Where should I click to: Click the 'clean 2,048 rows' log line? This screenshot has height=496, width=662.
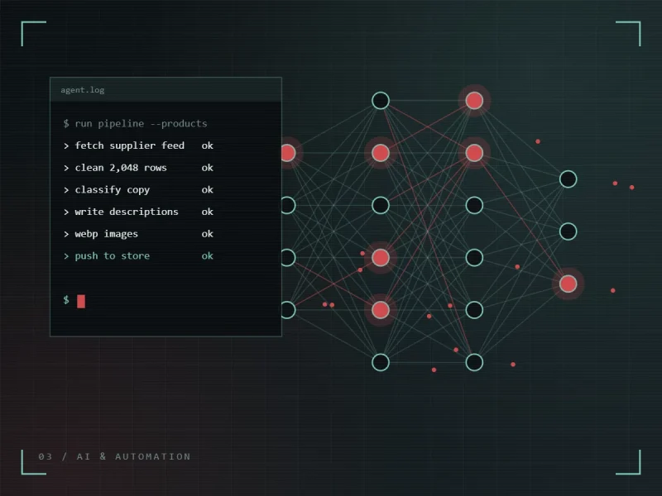pyautogui.click(x=138, y=168)
